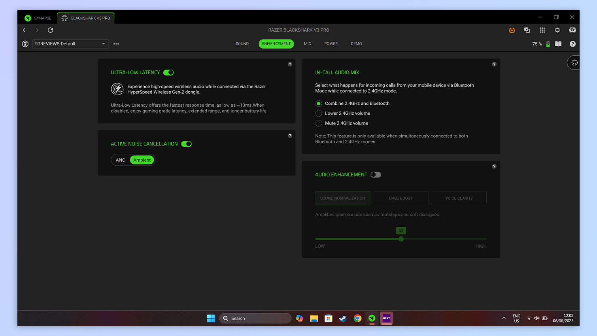Open the user guide book icon
The image size is (597, 336).
tap(558, 44)
